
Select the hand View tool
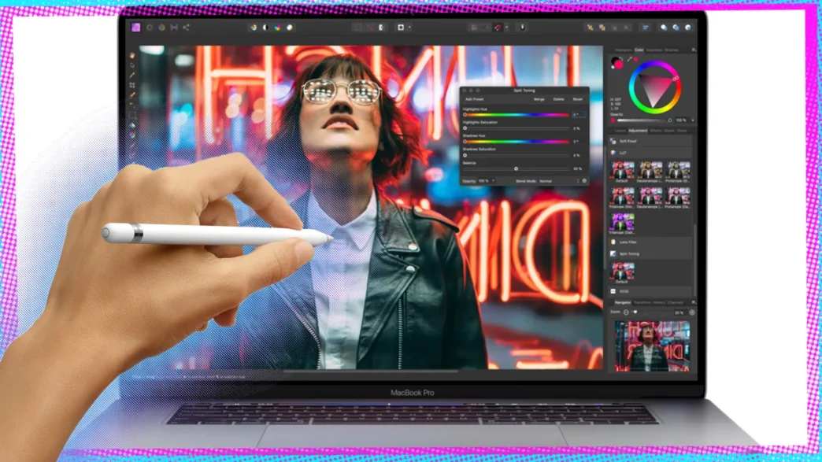(132, 55)
